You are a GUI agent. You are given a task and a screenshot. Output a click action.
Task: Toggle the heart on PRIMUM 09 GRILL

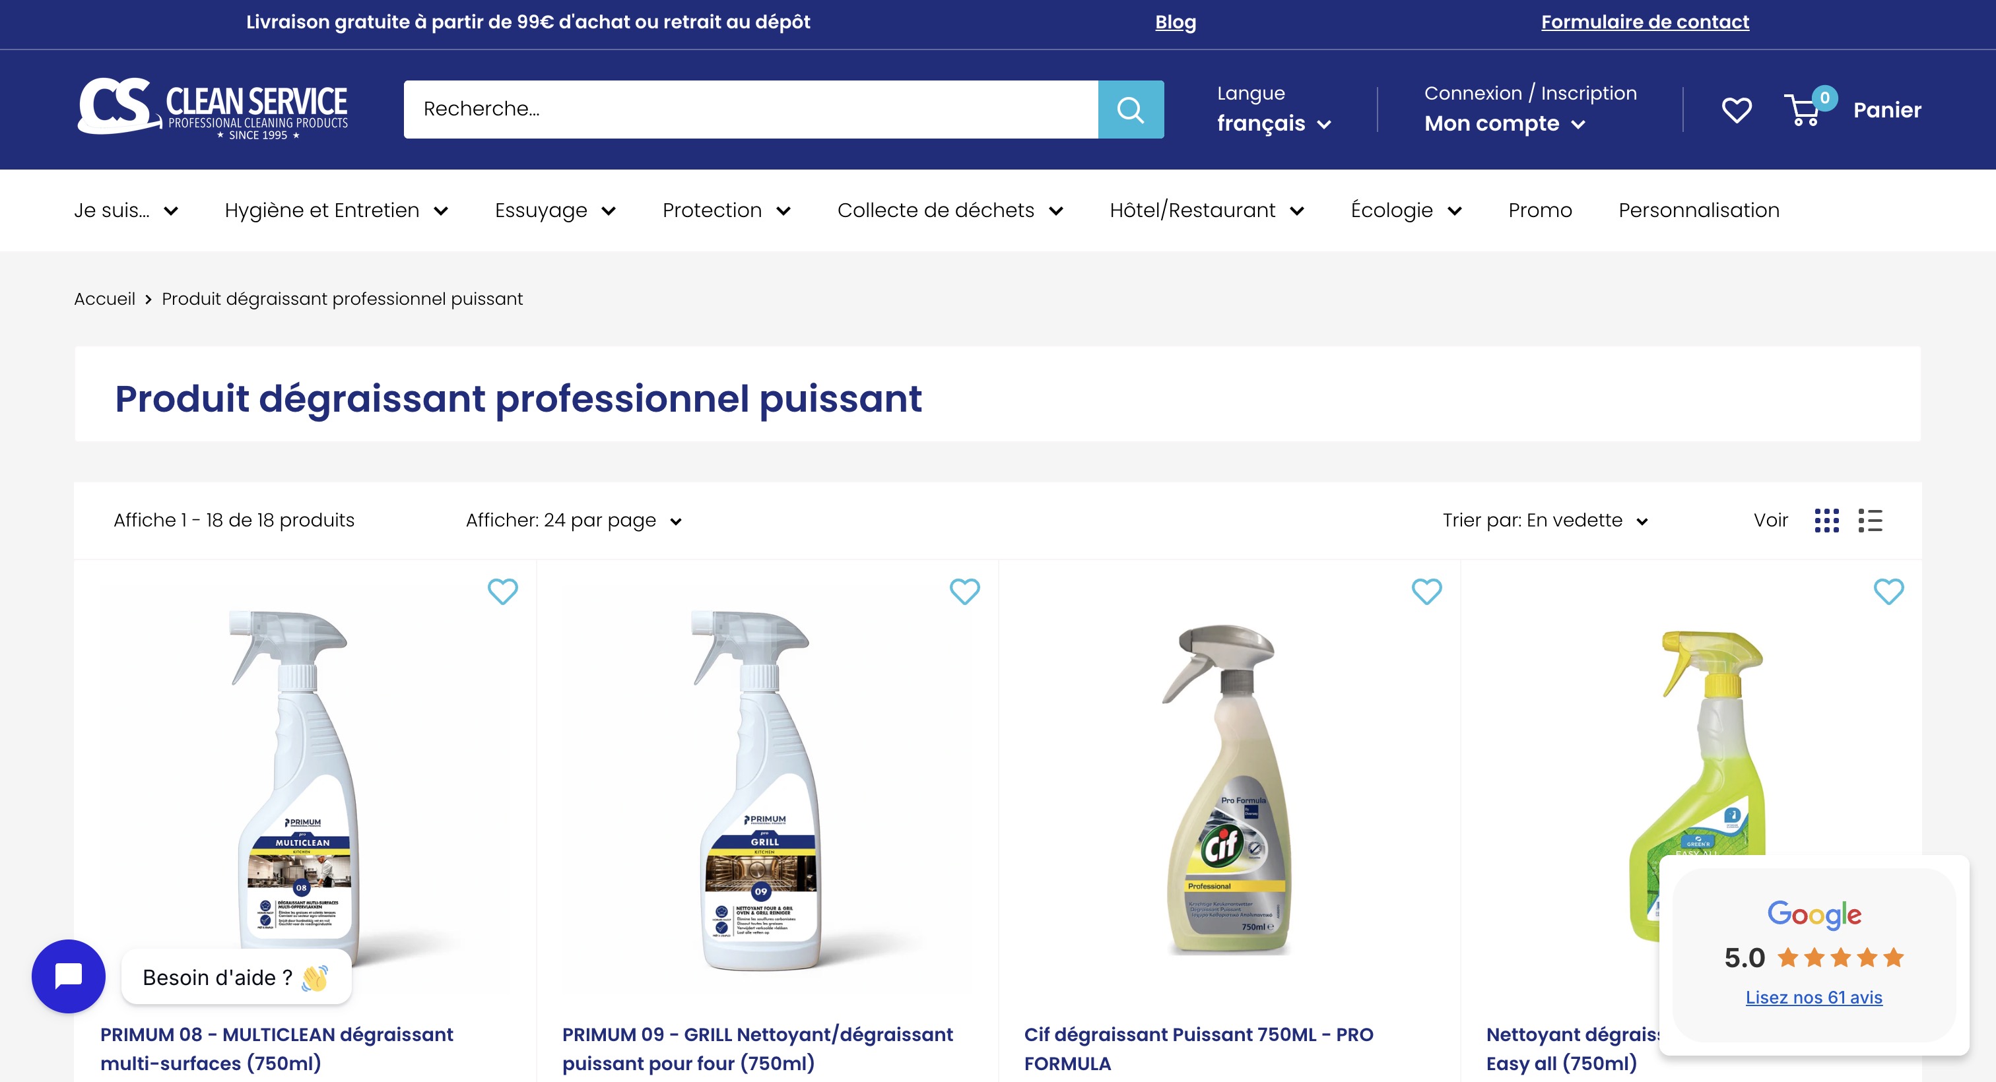[965, 591]
